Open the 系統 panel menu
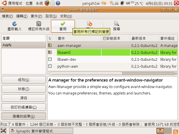 39,3
